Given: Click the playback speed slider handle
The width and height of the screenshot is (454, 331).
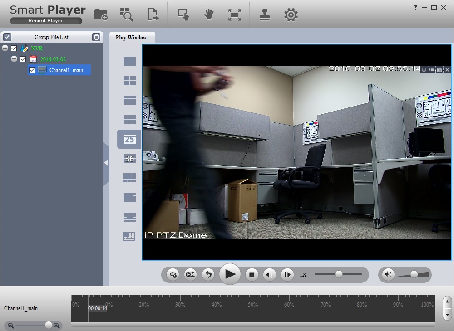Looking at the screenshot, I should tap(339, 274).
